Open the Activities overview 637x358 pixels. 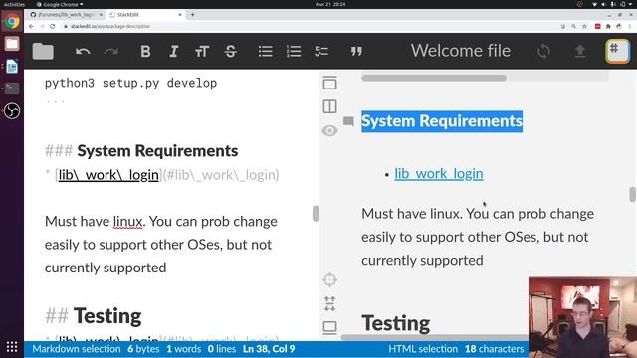point(14,4)
